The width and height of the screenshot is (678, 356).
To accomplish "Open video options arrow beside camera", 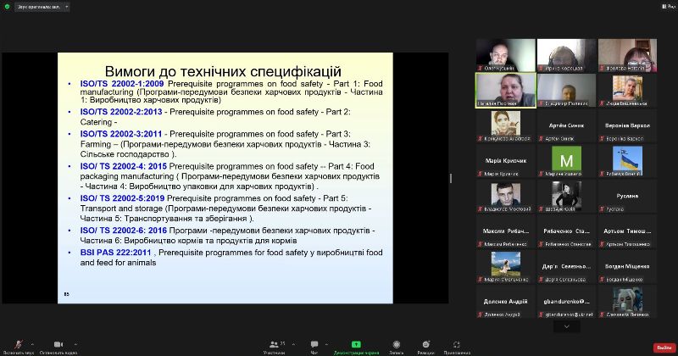I will coord(75,344).
